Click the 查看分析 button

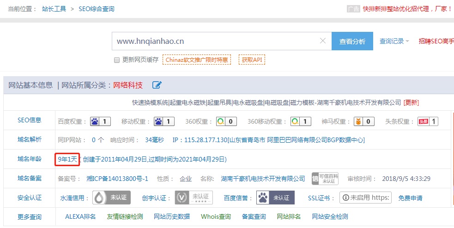[352, 42]
